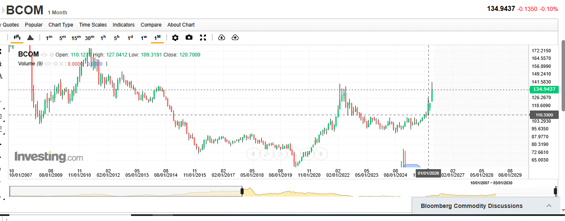Enter fullscreen mode for the chart
The image size is (565, 221).
pos(203,38)
